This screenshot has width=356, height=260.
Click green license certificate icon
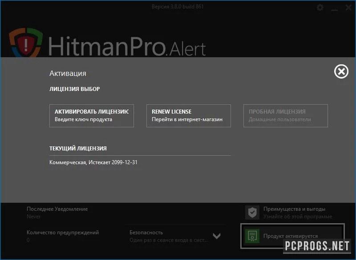(252, 236)
